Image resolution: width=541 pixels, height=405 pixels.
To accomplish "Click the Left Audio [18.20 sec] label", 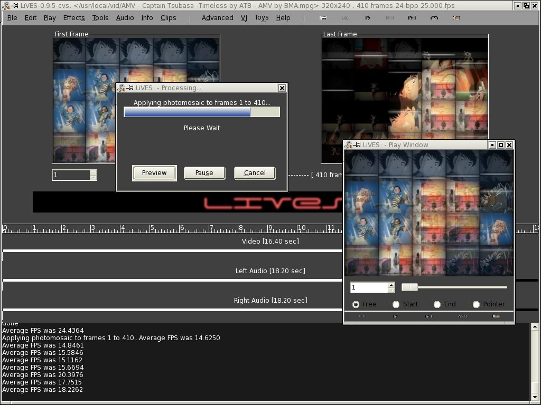I will coord(270,271).
